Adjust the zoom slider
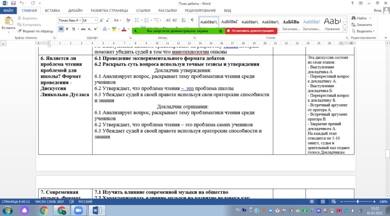 [x=358, y=202]
